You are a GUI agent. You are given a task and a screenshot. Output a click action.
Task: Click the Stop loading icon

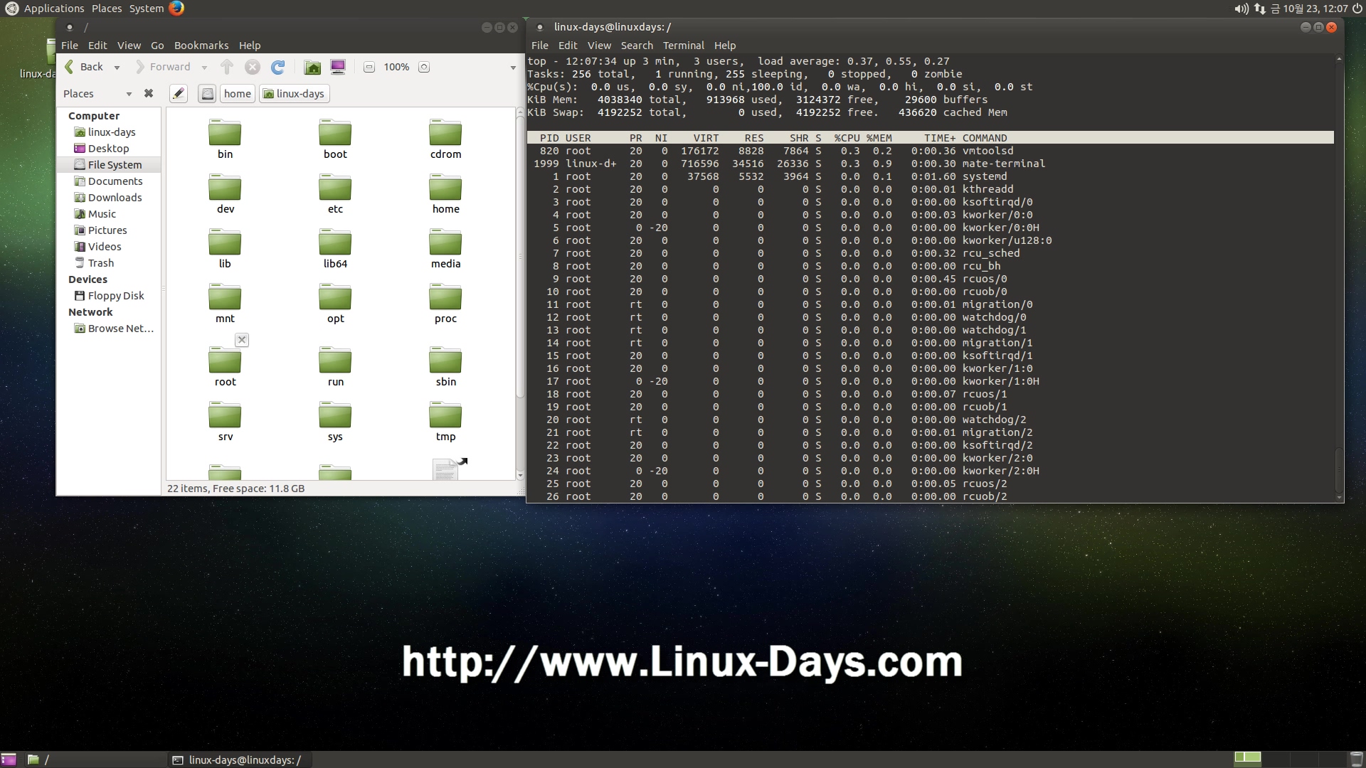click(252, 67)
